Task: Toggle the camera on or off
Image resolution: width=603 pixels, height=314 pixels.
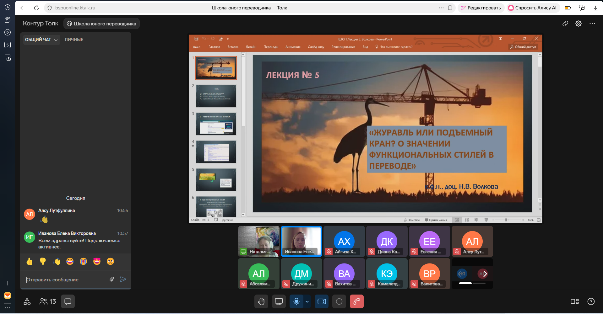Action: [x=322, y=301]
